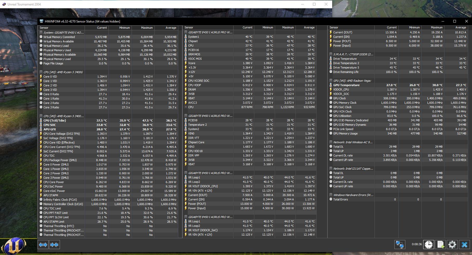Click the circle icon beside GPU Utilization
The image size is (472, 255).
(331, 116)
